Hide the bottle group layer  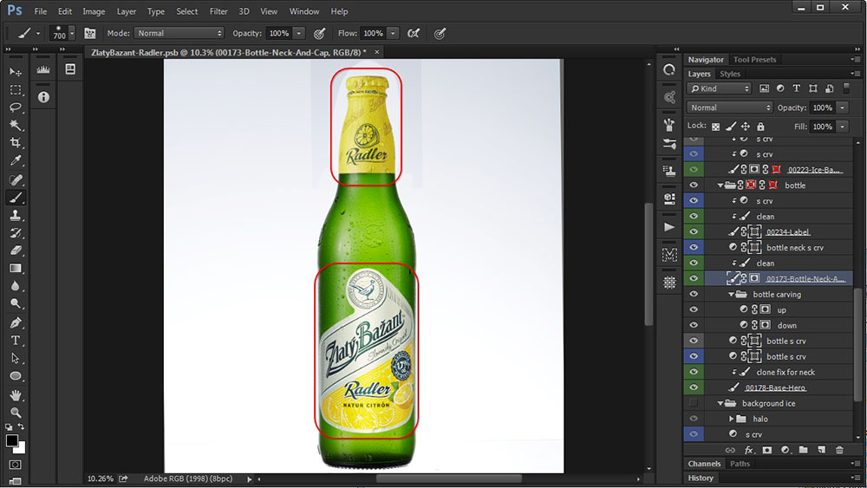point(694,185)
